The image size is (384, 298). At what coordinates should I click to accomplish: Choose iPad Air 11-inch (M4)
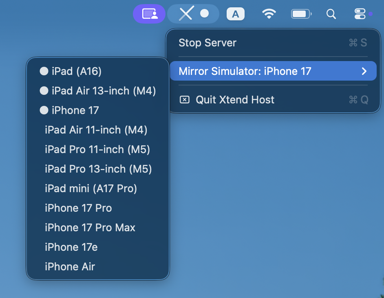98,130
